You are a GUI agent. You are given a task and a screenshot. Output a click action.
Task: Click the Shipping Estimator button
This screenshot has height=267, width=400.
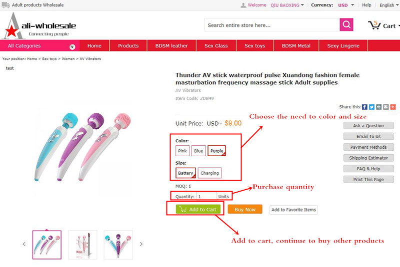pyautogui.click(x=368, y=158)
